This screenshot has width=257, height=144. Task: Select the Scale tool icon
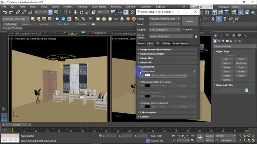(x=88, y=12)
